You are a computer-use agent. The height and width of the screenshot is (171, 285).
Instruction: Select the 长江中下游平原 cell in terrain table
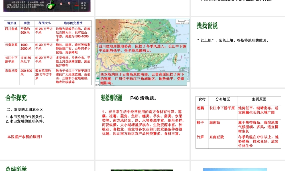(12, 62)
